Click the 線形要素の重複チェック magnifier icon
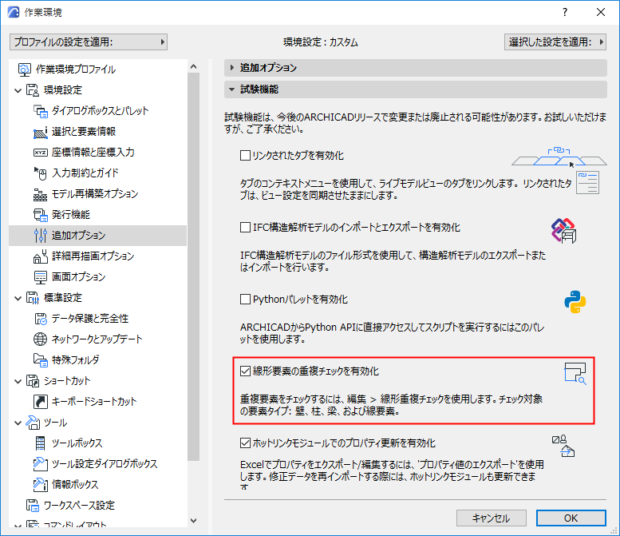Image resolution: width=620 pixels, height=536 pixels. point(575,374)
